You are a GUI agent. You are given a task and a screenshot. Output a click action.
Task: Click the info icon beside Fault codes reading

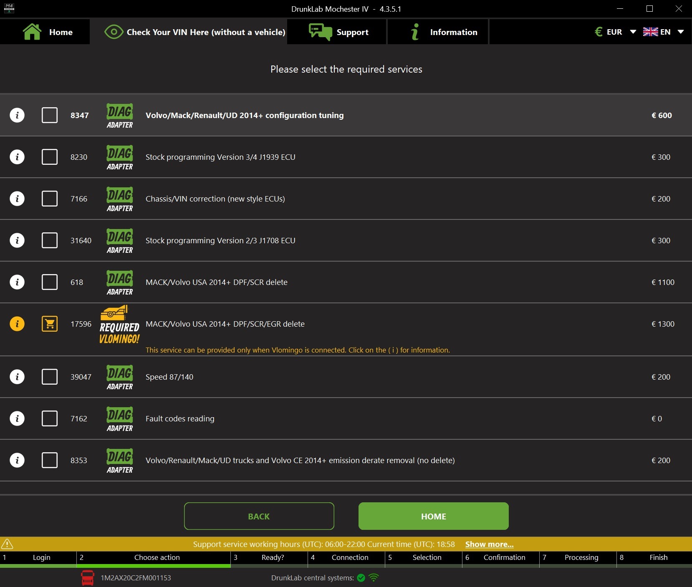click(17, 418)
